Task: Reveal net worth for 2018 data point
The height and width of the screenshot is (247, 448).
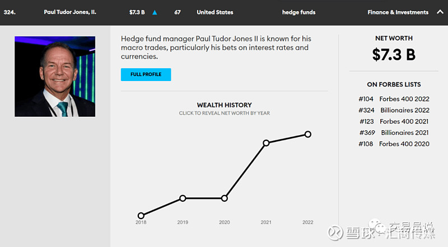Action: point(141,216)
